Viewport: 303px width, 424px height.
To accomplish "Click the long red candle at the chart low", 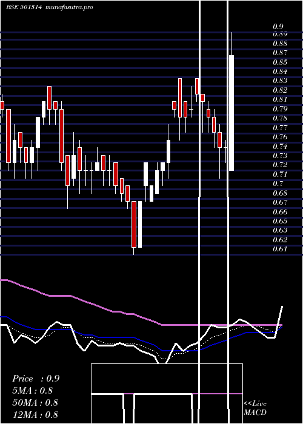I will click(x=134, y=224).
